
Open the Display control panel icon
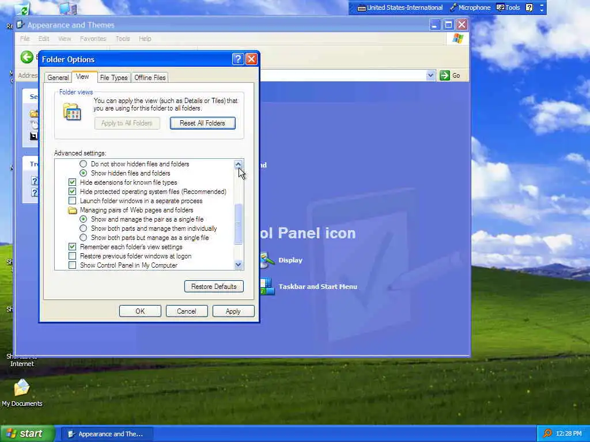[267, 260]
